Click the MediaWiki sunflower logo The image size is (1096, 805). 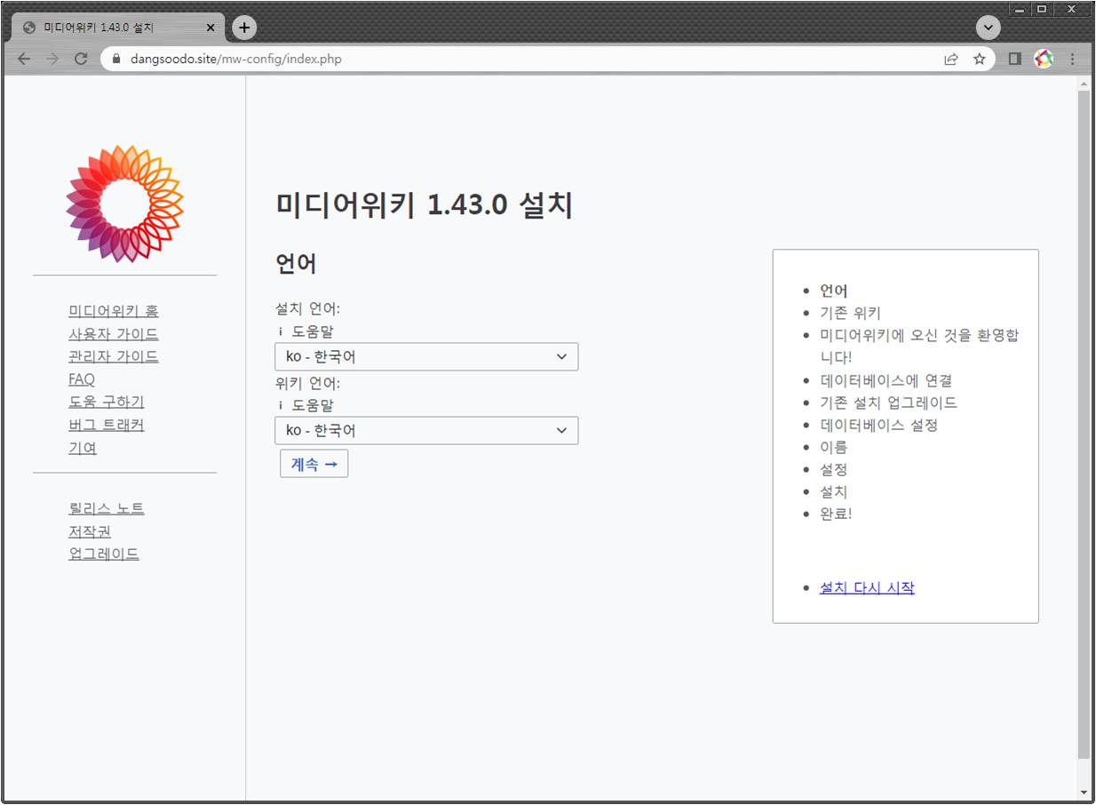point(124,203)
